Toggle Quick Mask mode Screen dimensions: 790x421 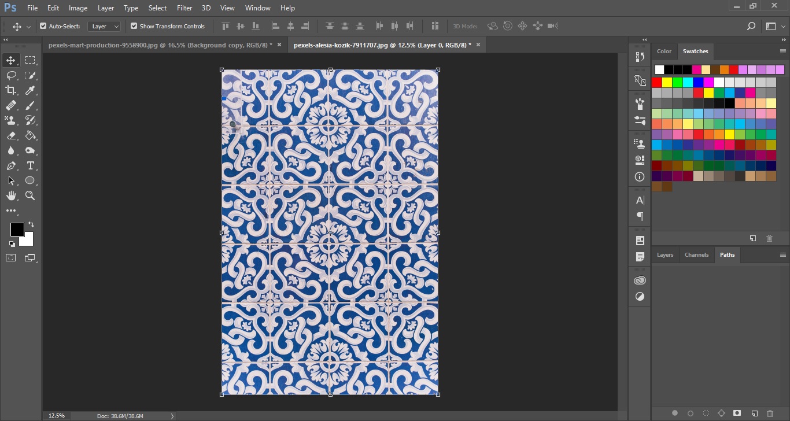tap(11, 258)
